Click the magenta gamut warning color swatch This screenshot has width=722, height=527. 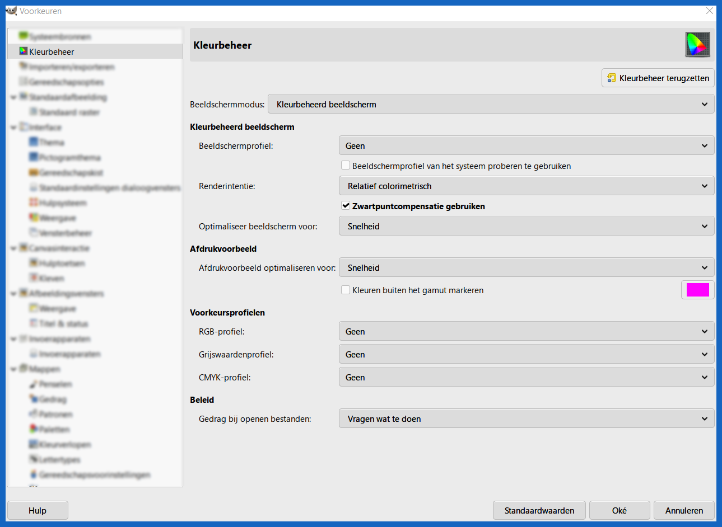697,290
